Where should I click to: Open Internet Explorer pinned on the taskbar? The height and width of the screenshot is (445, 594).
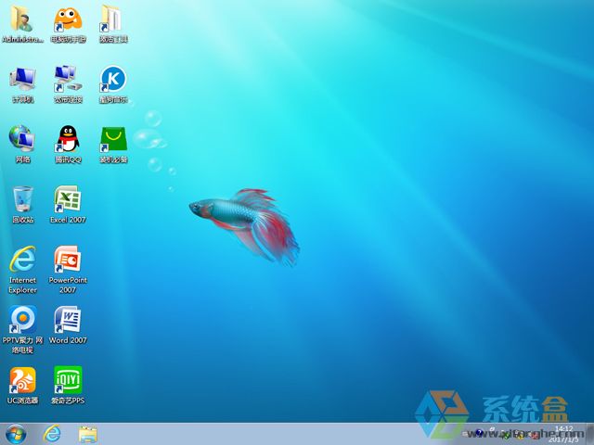(x=52, y=434)
